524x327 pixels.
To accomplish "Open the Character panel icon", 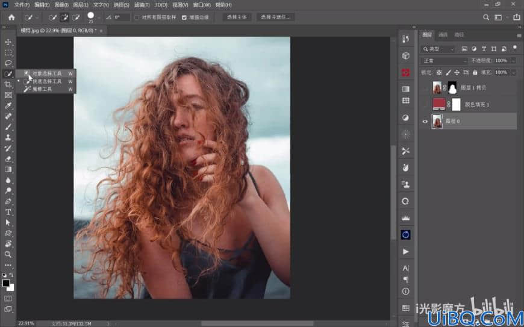I will (406, 268).
